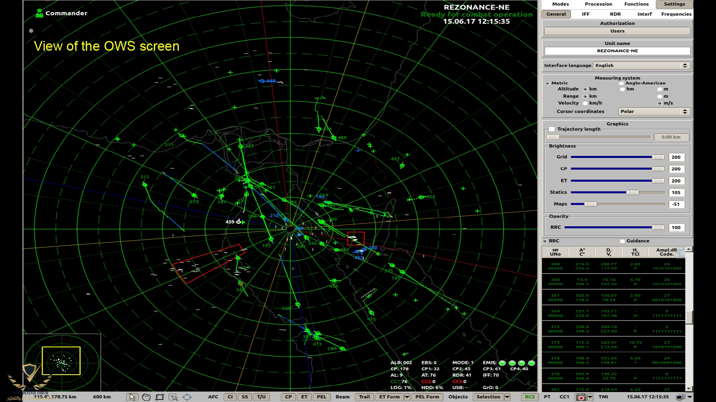Screen dimensions: 716x402
Task: Open the Interface language dropdown
Action: (642, 66)
